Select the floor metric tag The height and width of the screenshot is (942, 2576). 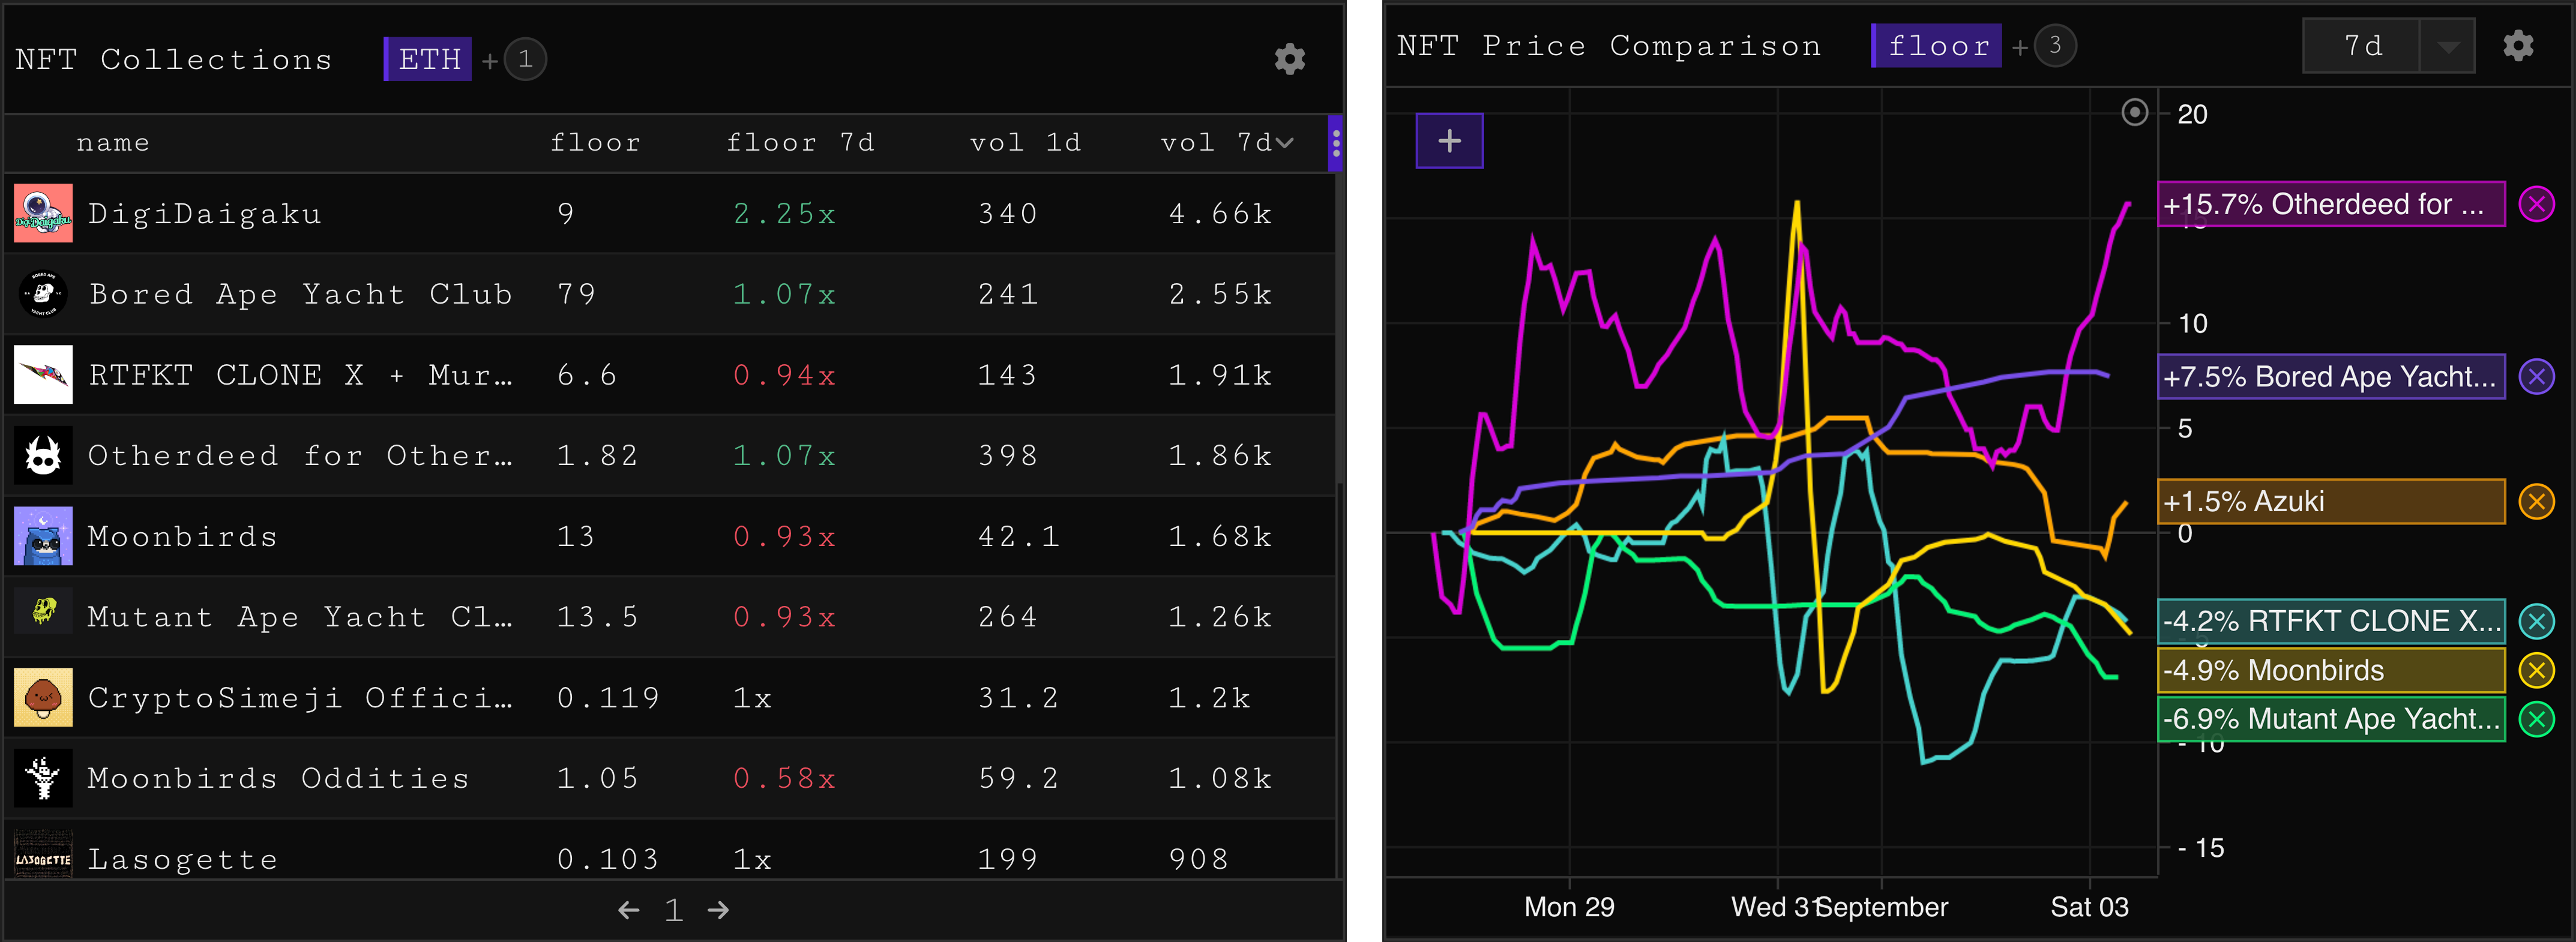pyautogui.click(x=1936, y=46)
